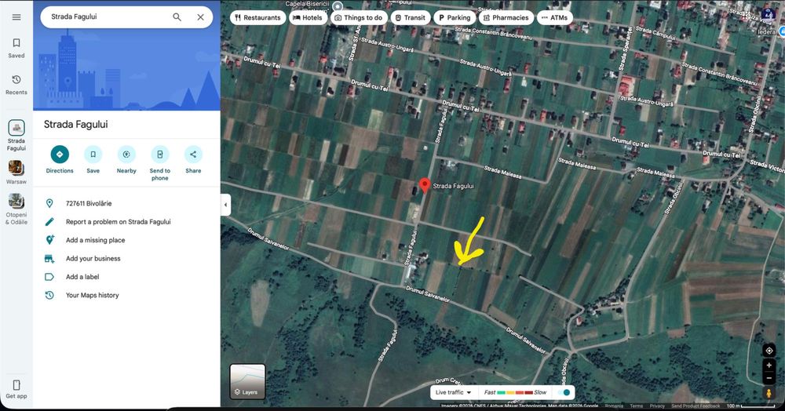Send location to phone

click(x=159, y=163)
